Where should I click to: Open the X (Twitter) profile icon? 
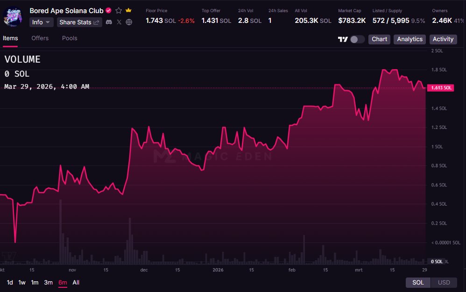pyautogui.click(x=119, y=22)
